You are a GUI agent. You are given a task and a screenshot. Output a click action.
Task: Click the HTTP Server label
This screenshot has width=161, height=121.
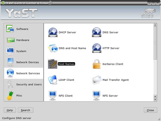tap(111, 48)
